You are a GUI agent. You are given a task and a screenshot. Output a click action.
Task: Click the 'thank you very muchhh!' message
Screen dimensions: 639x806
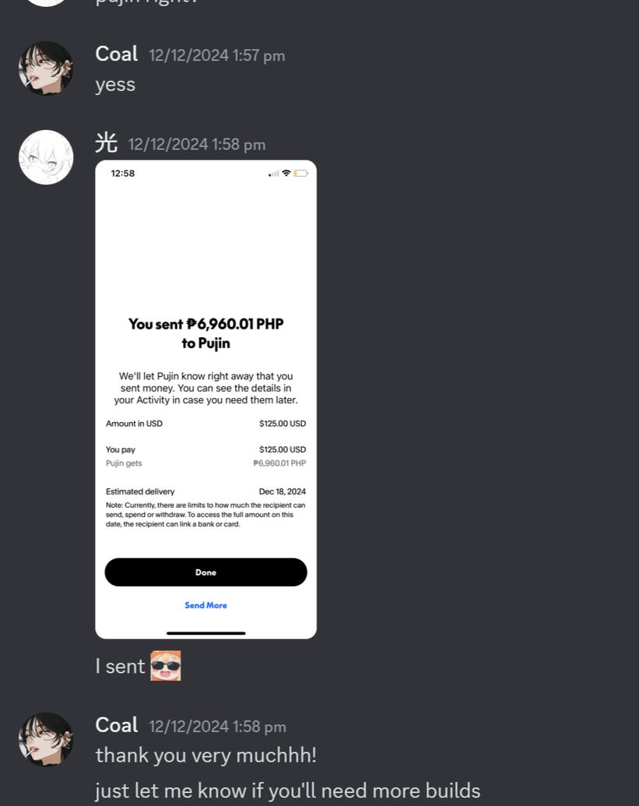coord(206,755)
